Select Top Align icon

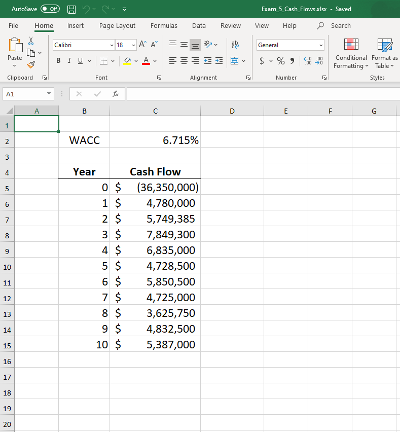click(x=173, y=44)
